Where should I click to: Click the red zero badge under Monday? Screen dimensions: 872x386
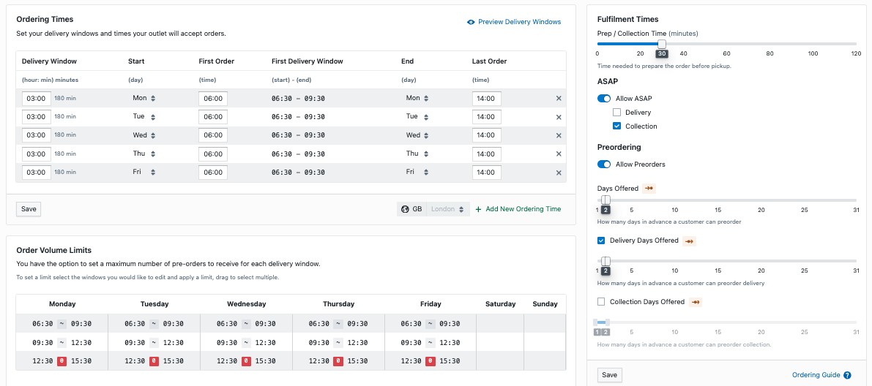(x=62, y=360)
